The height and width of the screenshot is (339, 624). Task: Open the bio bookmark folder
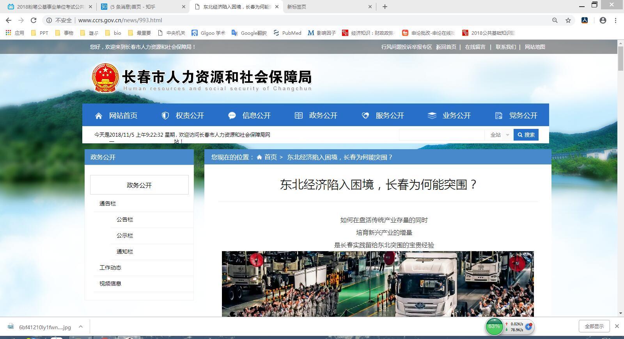point(113,33)
